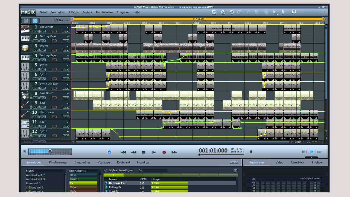Open the Datei menu

[x=43, y=12]
